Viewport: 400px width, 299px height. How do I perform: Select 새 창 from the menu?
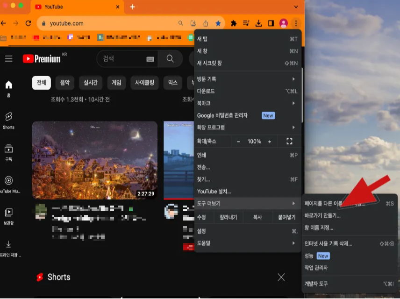248,51
